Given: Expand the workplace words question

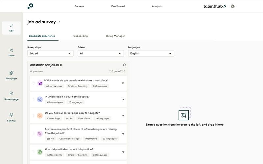Looking at the screenshot, I should click(x=123, y=83).
